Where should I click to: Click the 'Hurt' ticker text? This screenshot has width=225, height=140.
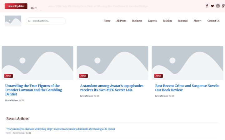[x=34, y=8]
